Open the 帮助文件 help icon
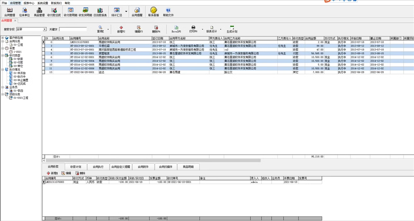 tap(168, 12)
